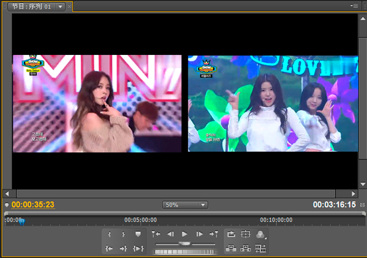Viewport: 367px width, 258px height.
Task: Select the 节目: 序列 01 tab
Action: click(32, 6)
